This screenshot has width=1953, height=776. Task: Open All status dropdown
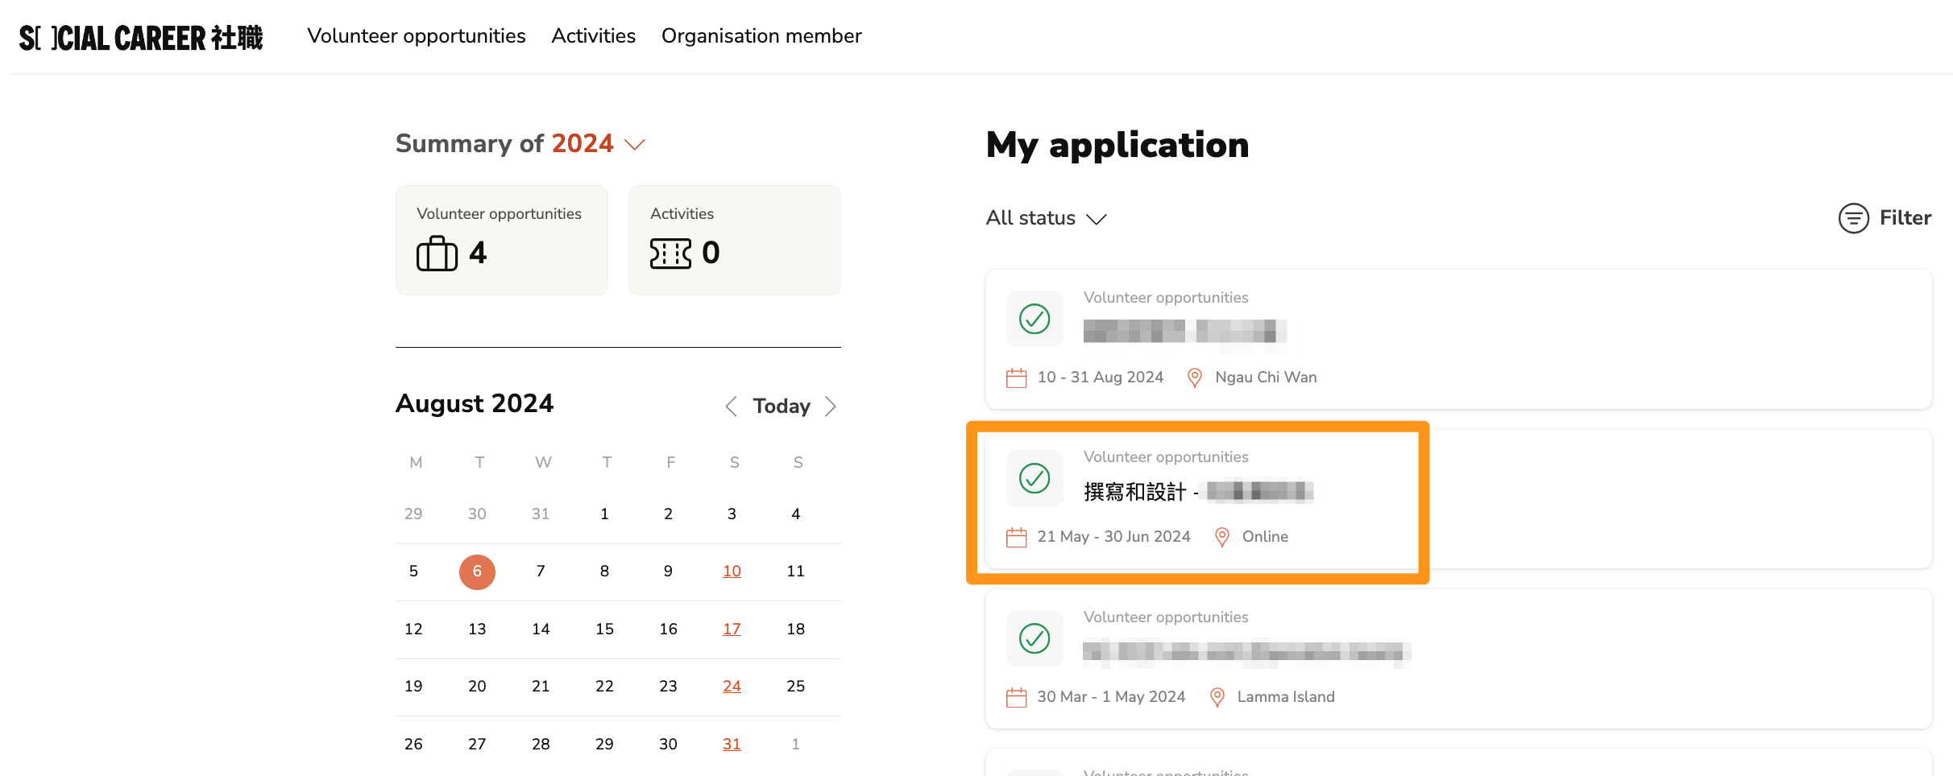(x=1046, y=218)
